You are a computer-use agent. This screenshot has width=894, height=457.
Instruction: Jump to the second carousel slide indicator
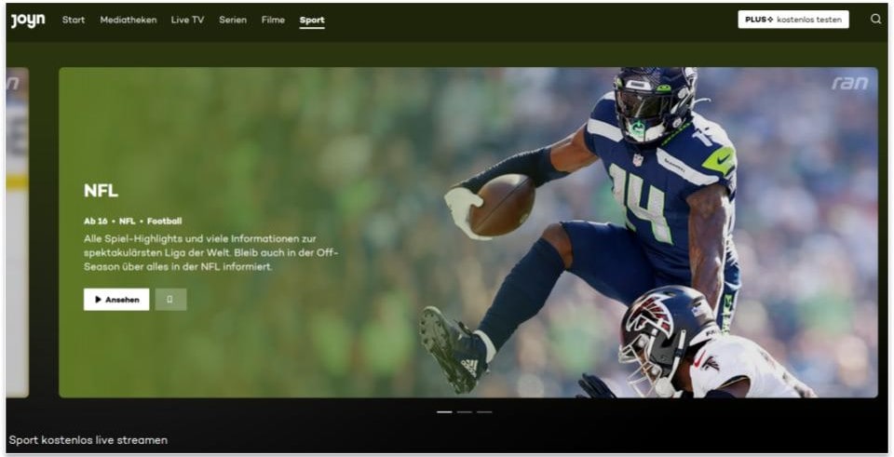[x=464, y=411]
